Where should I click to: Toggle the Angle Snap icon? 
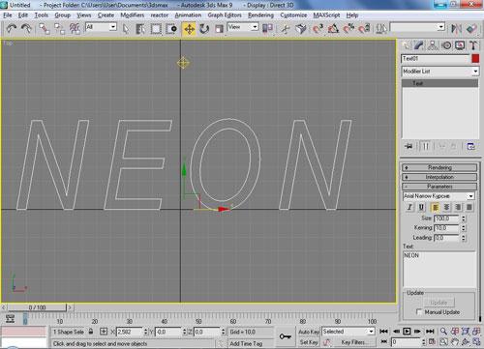333,29
